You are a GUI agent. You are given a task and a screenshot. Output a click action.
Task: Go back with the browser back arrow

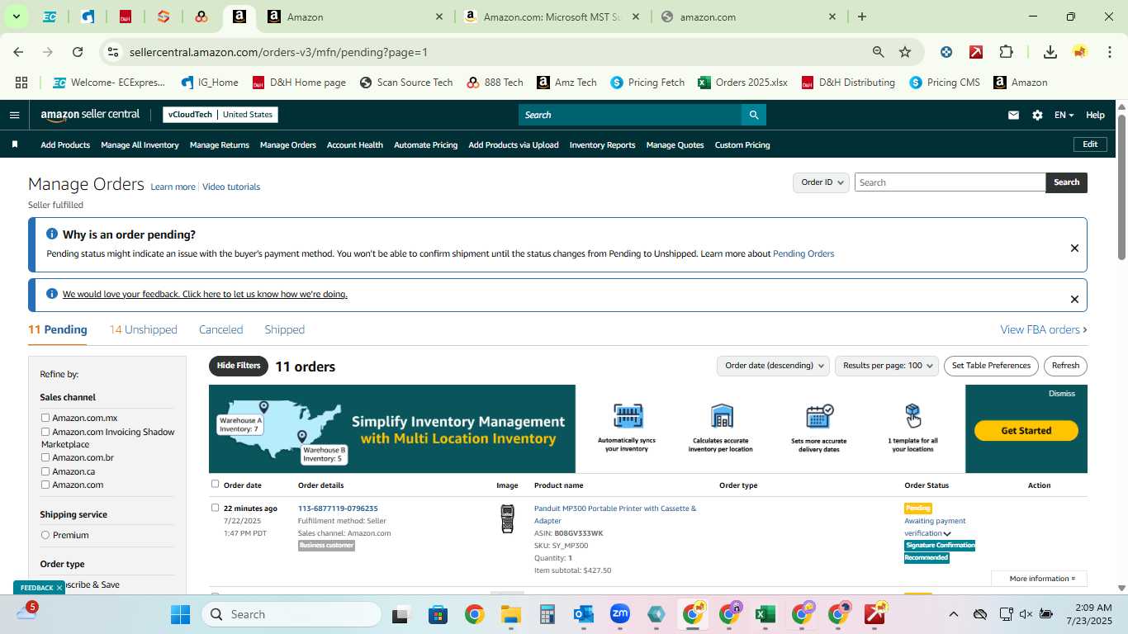[18, 52]
